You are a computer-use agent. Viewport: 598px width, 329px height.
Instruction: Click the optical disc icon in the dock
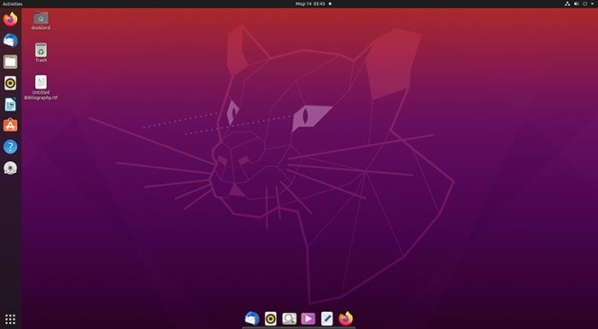pyautogui.click(x=10, y=168)
